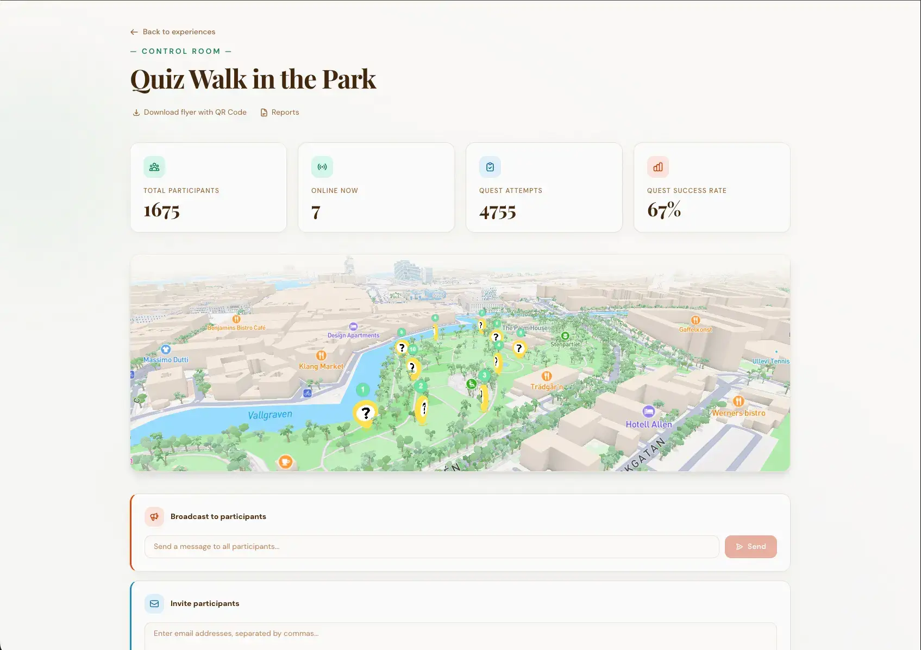Image resolution: width=921 pixels, height=650 pixels.
Task: Open the Reports page
Action: (280, 112)
